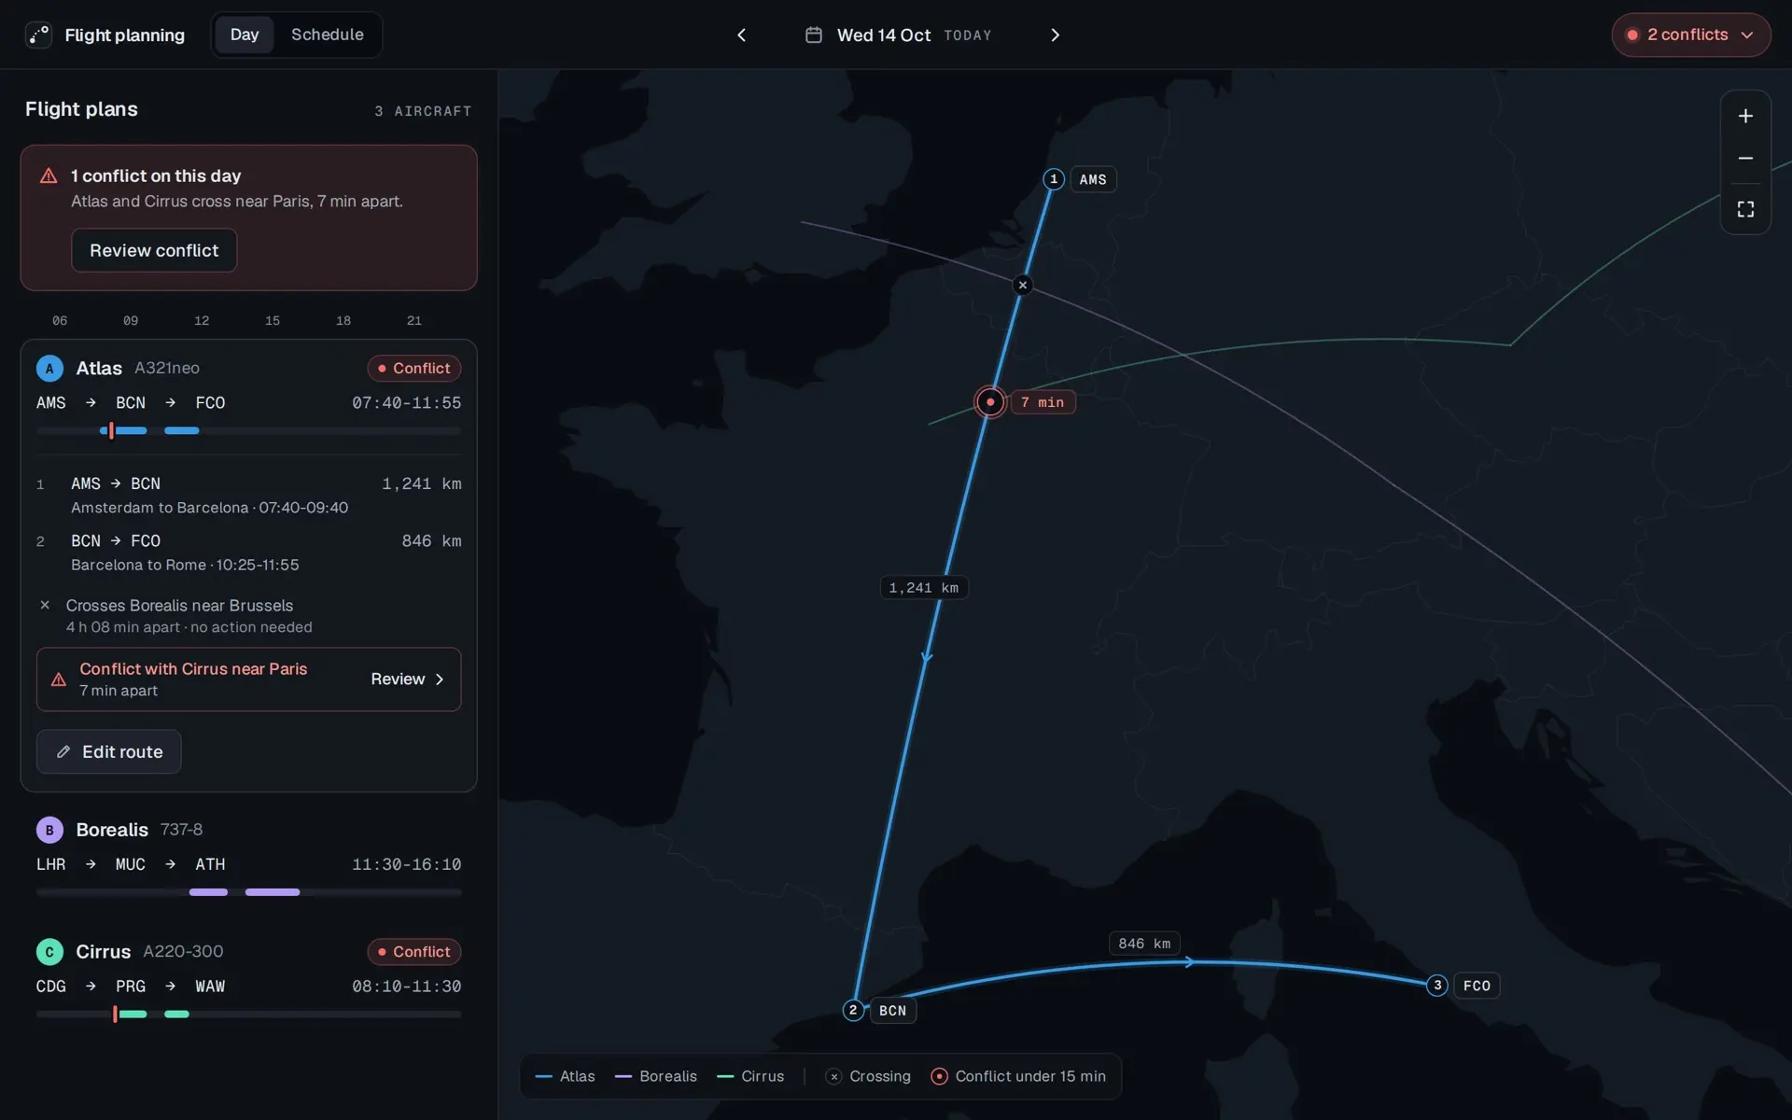Select the AMS waypoint 1 on map
This screenshot has width=1792, height=1120.
pos(1054,179)
